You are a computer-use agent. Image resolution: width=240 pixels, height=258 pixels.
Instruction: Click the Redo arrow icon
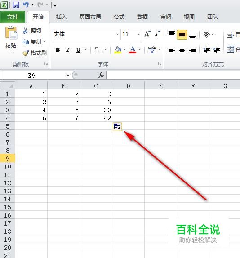tap(40, 5)
